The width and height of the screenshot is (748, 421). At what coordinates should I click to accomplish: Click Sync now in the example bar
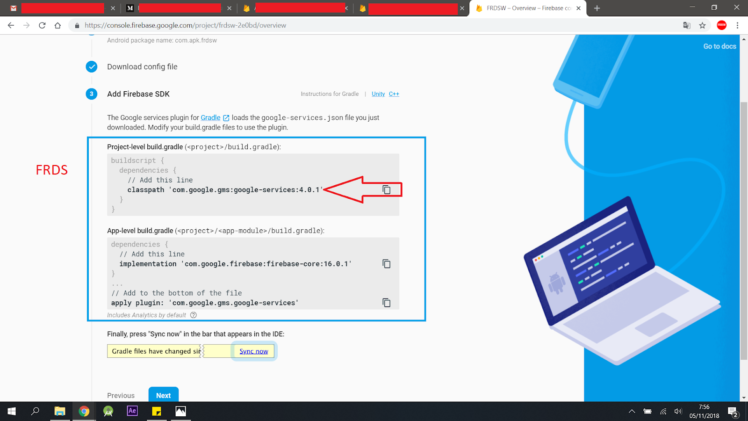(x=254, y=351)
